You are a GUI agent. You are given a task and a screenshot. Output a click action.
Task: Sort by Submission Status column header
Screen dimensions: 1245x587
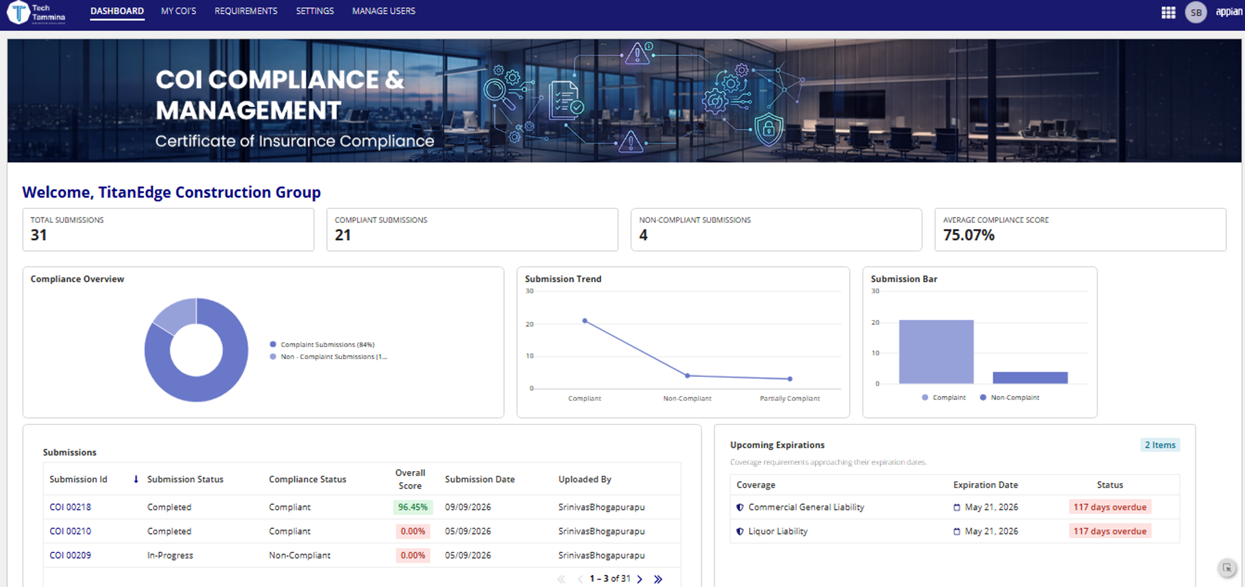185,479
